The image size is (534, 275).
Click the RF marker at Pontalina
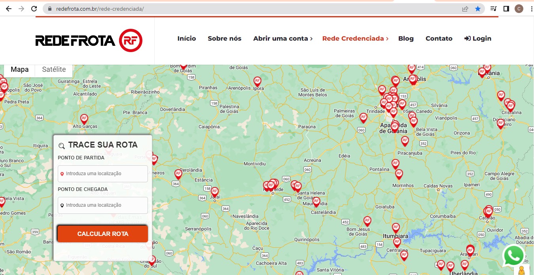[x=395, y=164]
